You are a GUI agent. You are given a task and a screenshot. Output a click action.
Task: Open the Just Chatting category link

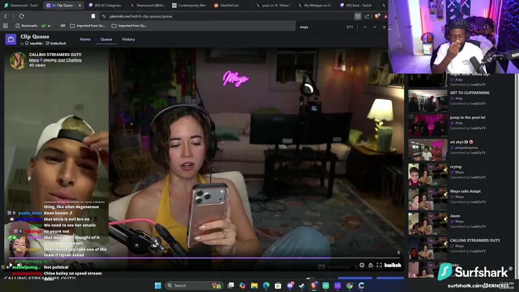pyautogui.click(x=69, y=60)
